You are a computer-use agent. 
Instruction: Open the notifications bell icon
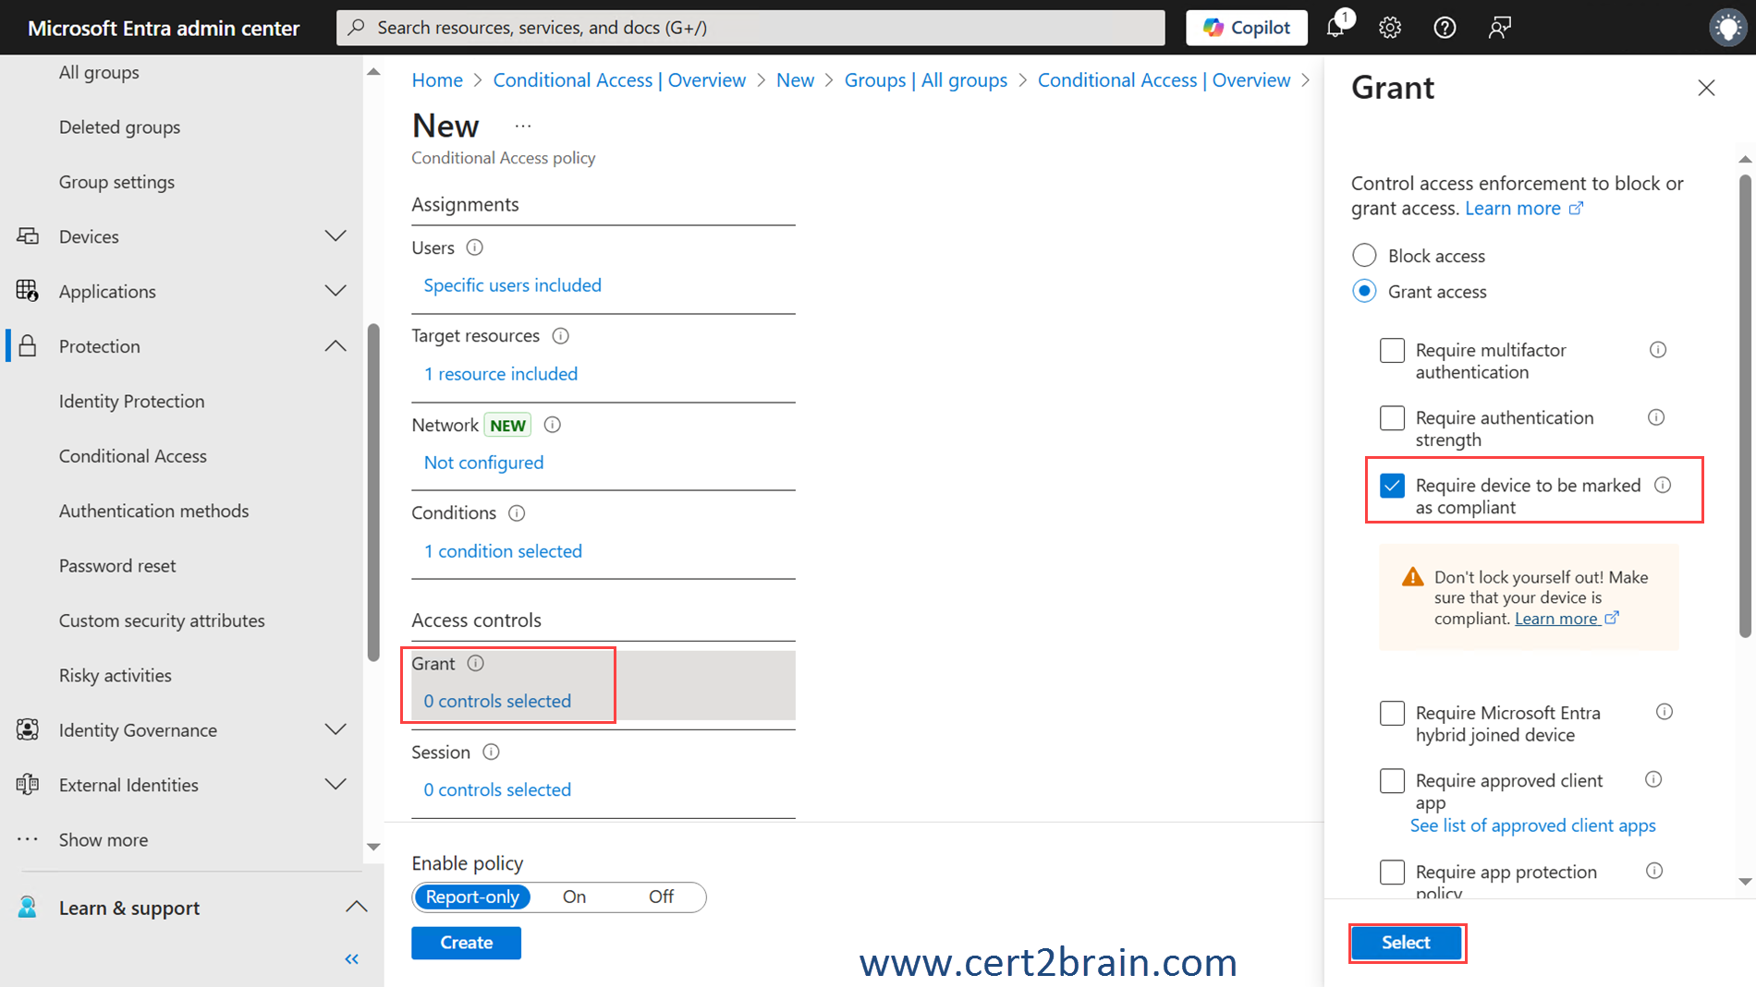tap(1335, 28)
